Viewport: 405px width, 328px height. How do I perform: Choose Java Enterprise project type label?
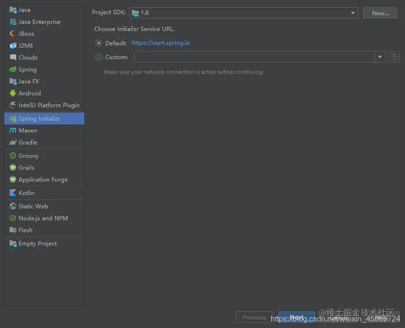pyautogui.click(x=40, y=22)
